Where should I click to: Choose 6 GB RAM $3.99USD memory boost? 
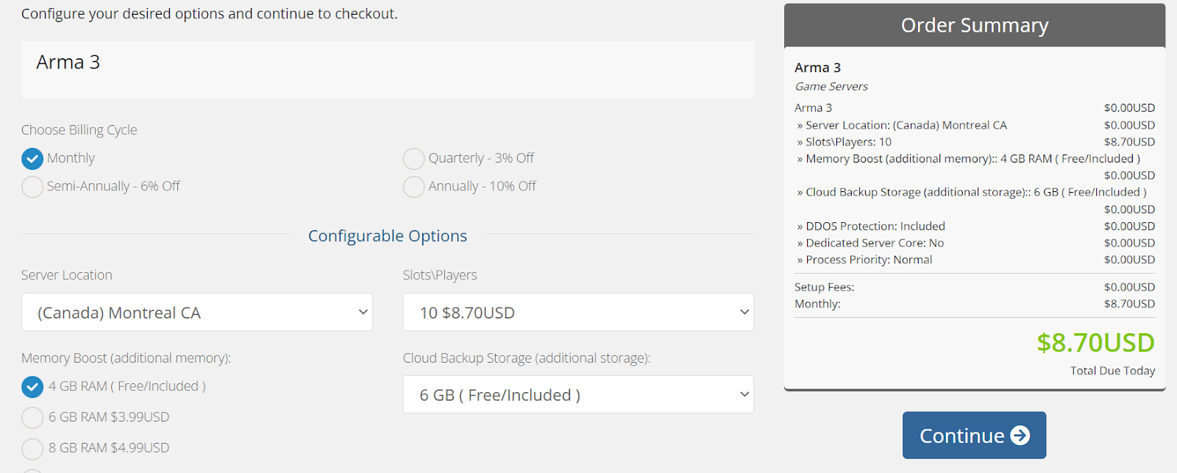pos(32,418)
